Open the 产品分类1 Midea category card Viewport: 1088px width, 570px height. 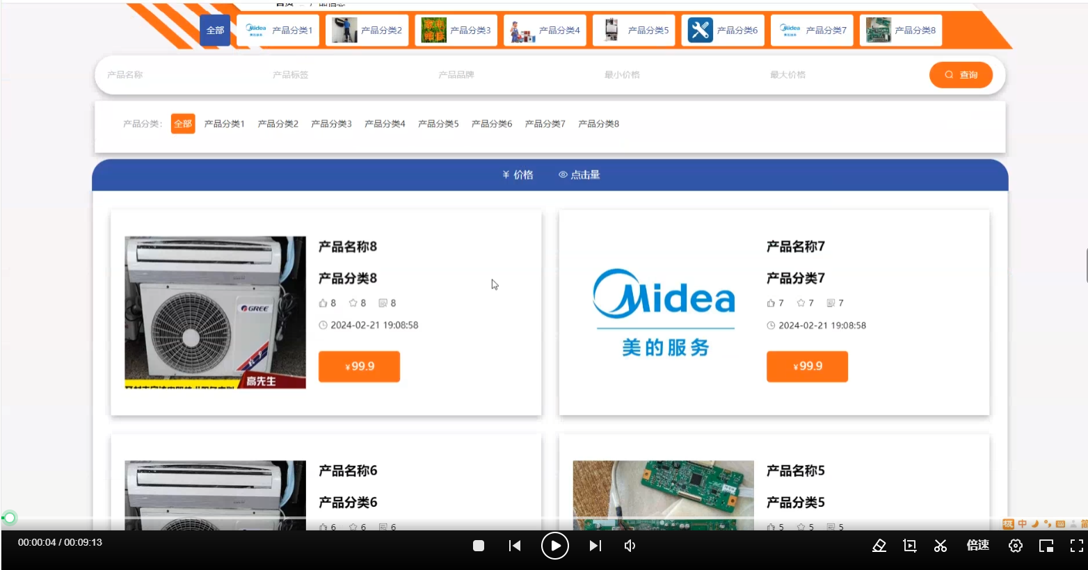tap(278, 31)
